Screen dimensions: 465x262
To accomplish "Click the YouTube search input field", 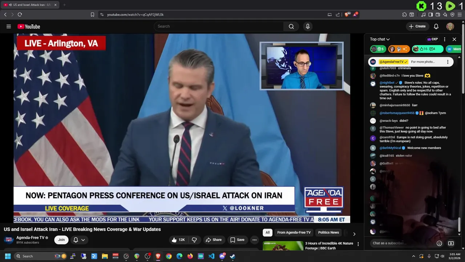I will tap(219, 26).
